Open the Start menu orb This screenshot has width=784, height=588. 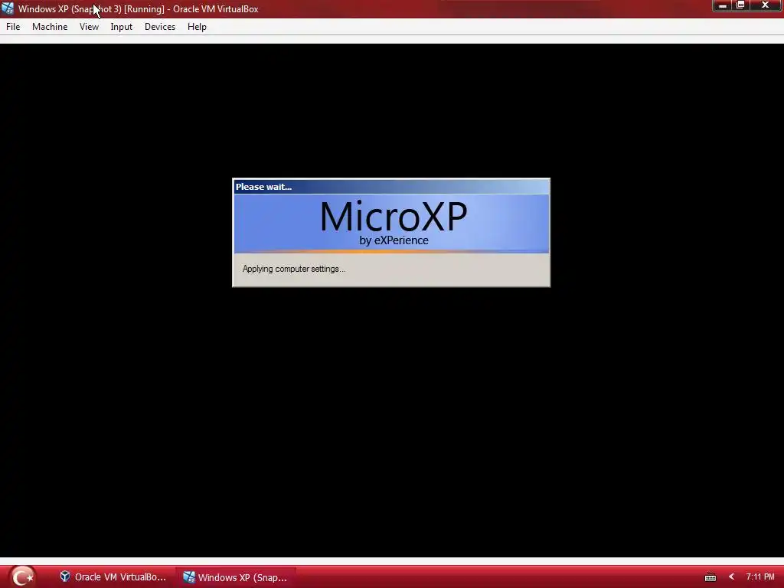pos(22,577)
